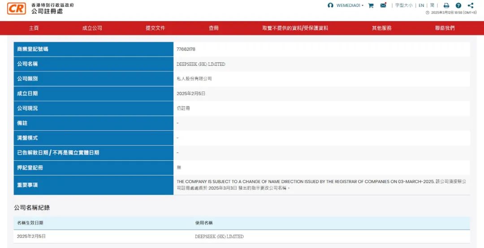Open the 其他服務 menu
This screenshot has width=484, height=248.
point(381,28)
